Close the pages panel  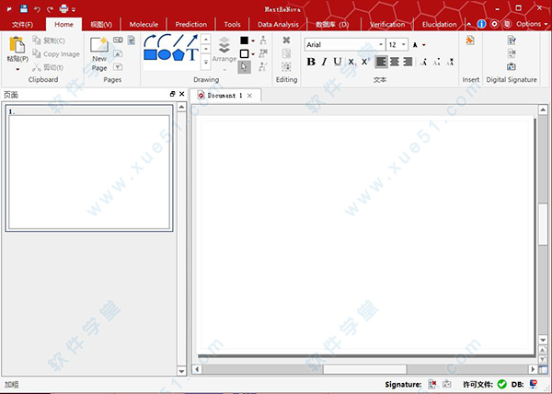point(181,94)
